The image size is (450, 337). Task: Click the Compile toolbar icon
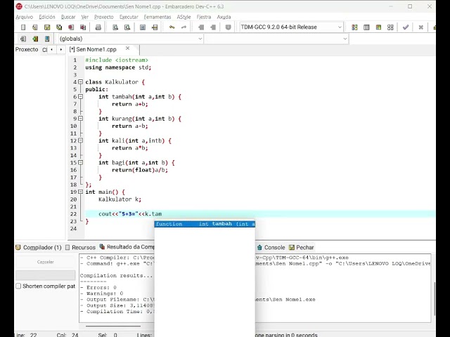[354, 27]
